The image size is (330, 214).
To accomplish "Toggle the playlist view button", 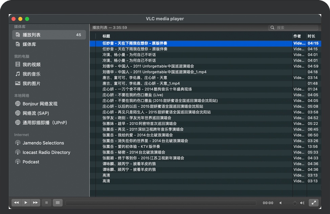I will [58, 203].
